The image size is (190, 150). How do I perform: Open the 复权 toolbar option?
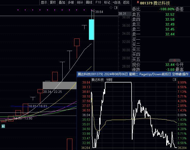point(53,2)
